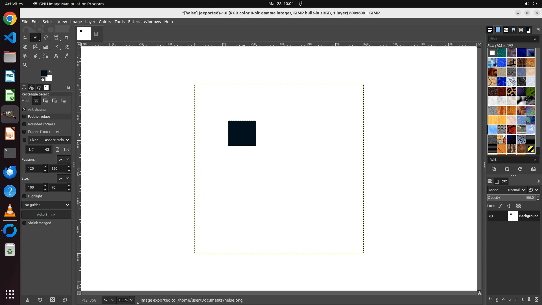Toggle Rounded corners checkbox
Image resolution: width=542 pixels, height=305 pixels.
pyautogui.click(x=24, y=124)
